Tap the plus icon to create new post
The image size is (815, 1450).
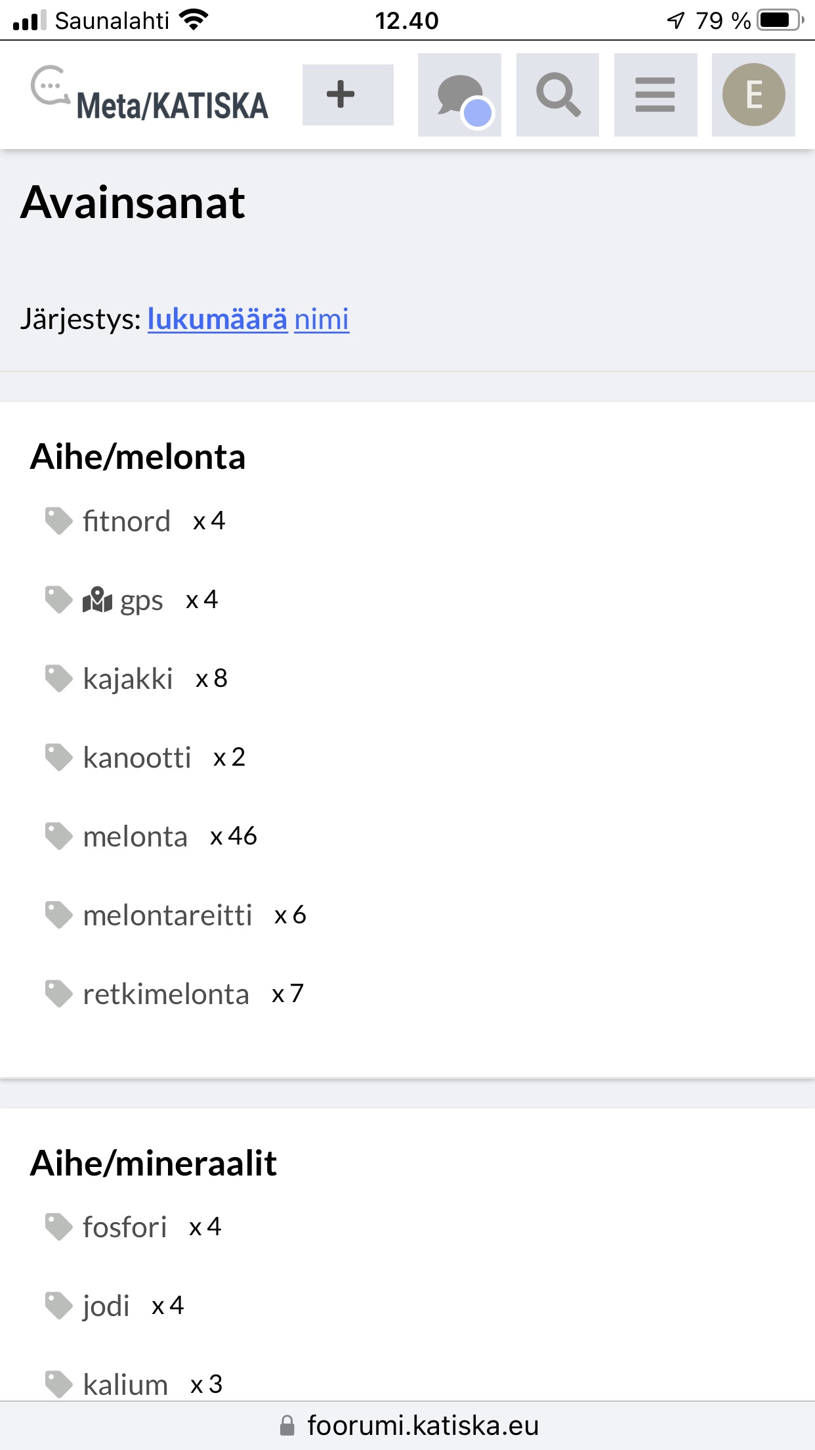pos(348,95)
